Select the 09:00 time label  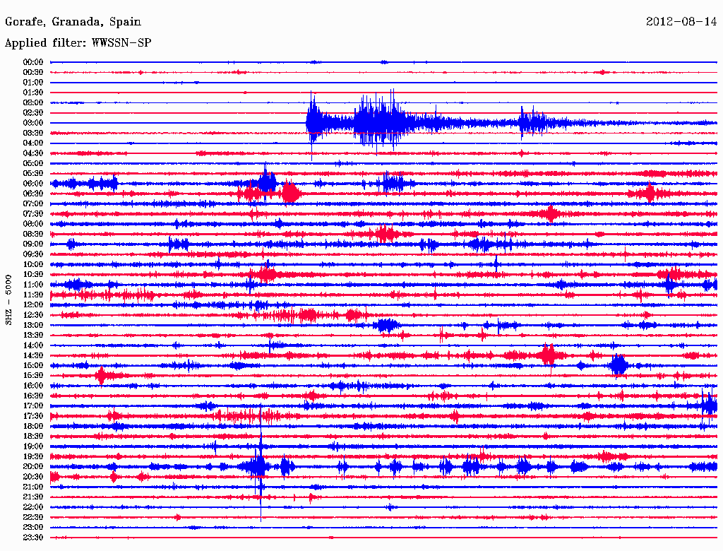[32, 244]
